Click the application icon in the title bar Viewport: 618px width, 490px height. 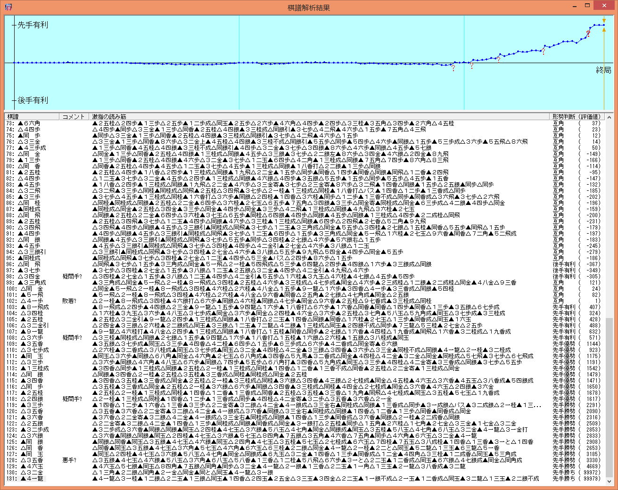[x=8, y=7]
